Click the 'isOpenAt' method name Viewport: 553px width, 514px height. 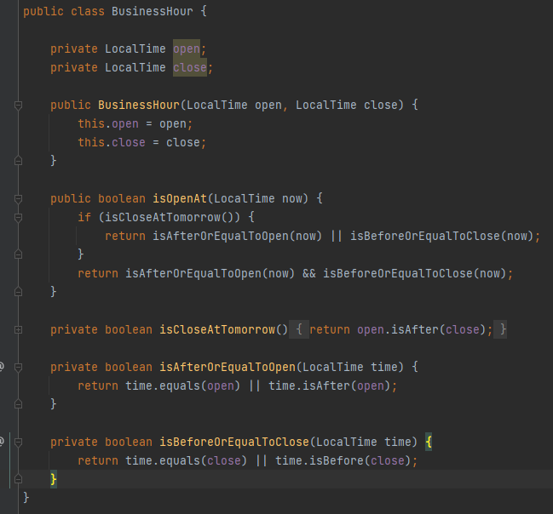(180, 198)
